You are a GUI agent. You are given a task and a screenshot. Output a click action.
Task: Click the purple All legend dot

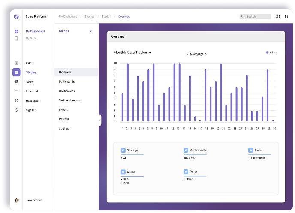(x=267, y=53)
